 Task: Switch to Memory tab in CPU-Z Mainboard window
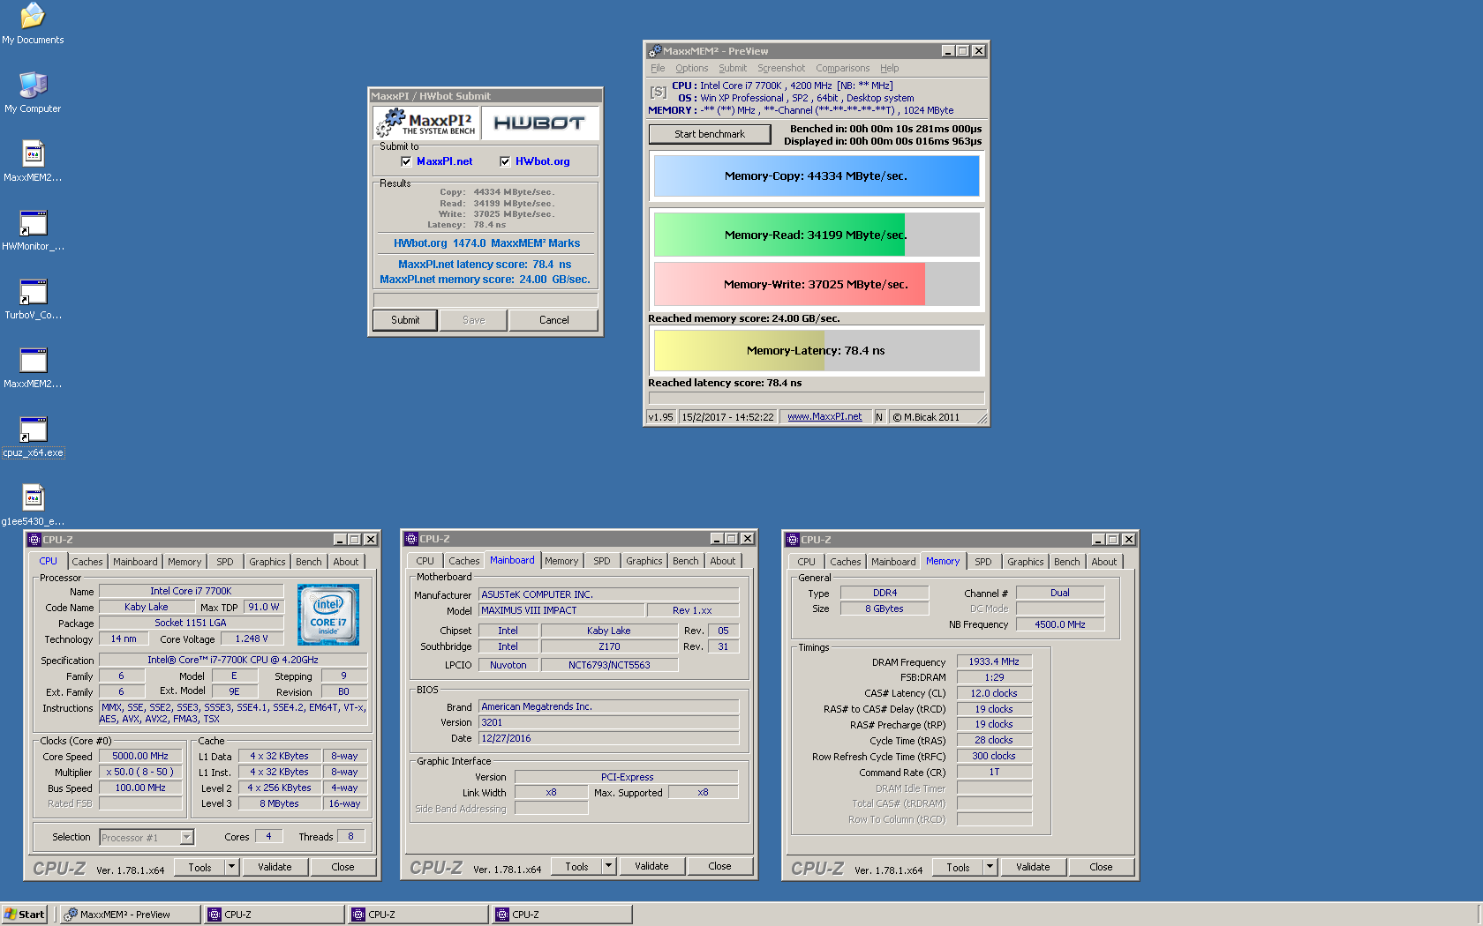pos(561,561)
